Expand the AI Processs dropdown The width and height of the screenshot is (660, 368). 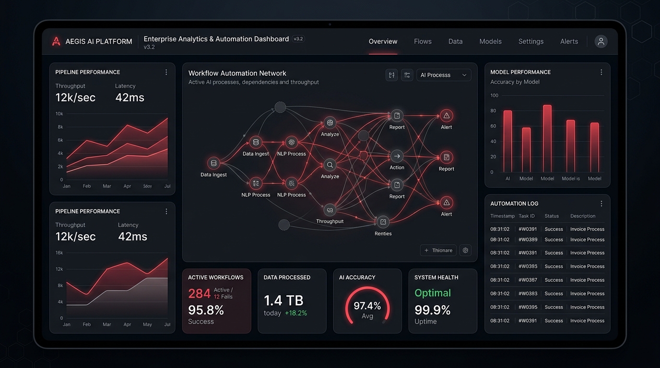(444, 75)
